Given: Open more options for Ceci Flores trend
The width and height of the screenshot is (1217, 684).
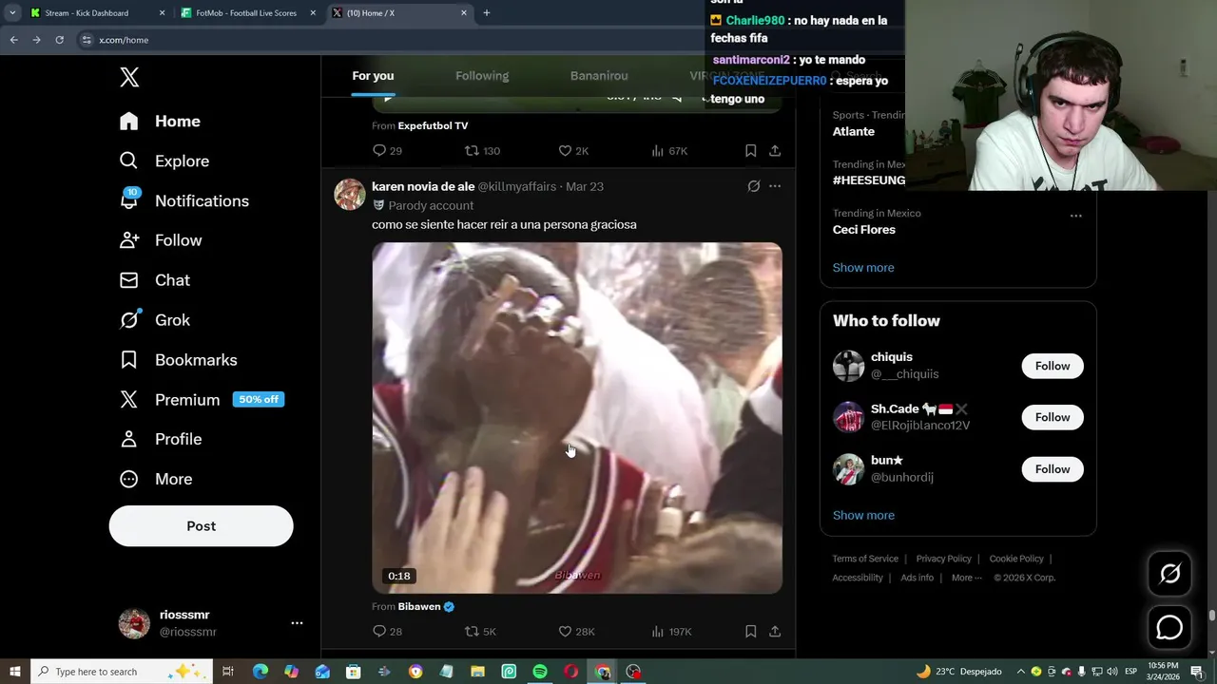Looking at the screenshot, I should 1075,216.
